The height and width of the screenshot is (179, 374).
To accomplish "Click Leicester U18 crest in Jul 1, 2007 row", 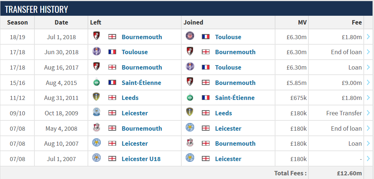I will [x=97, y=158].
